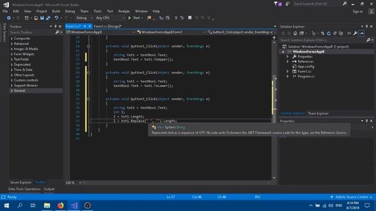The width and height of the screenshot is (376, 211).
Task: Open the button3_Click member dropdown
Action: [x=241, y=32]
